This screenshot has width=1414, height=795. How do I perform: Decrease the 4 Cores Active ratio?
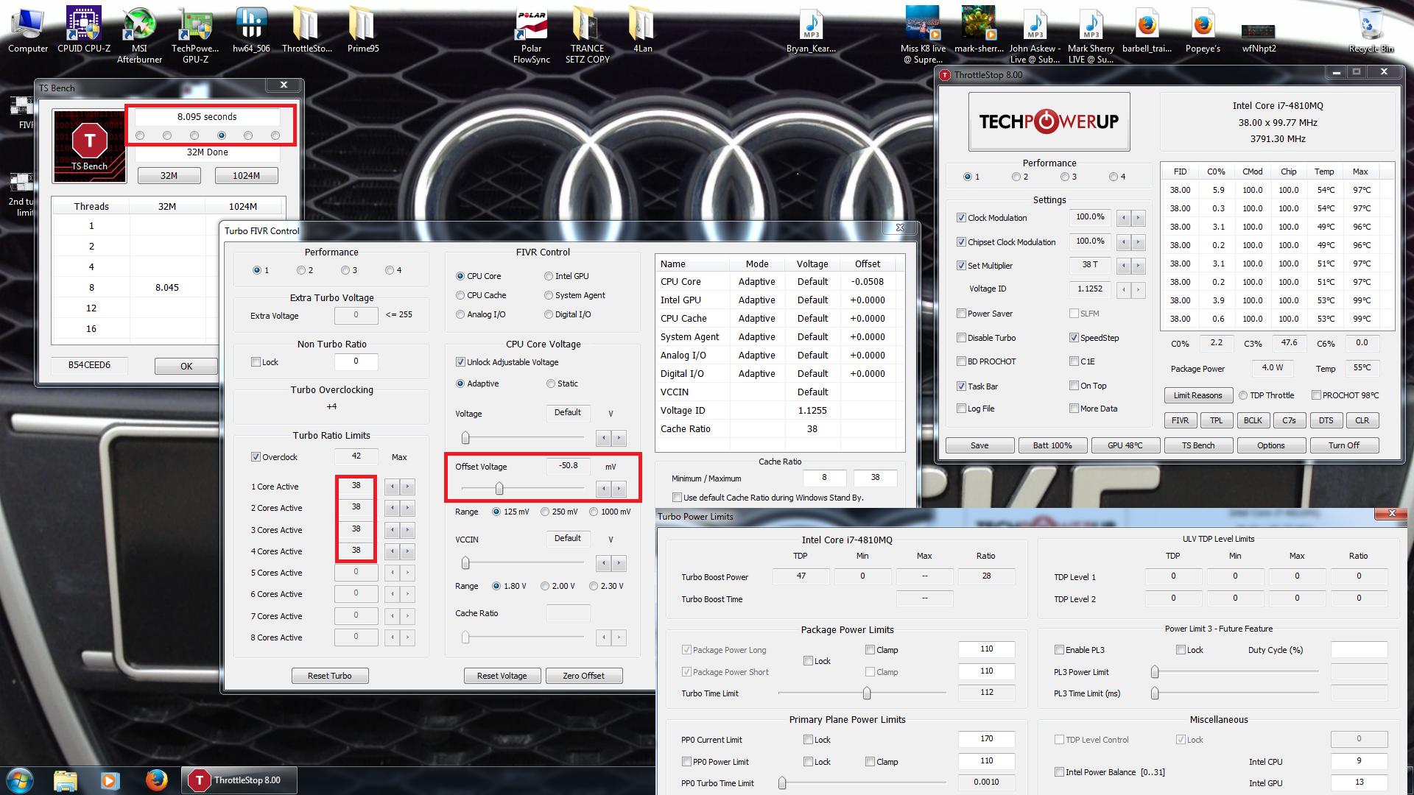[393, 551]
